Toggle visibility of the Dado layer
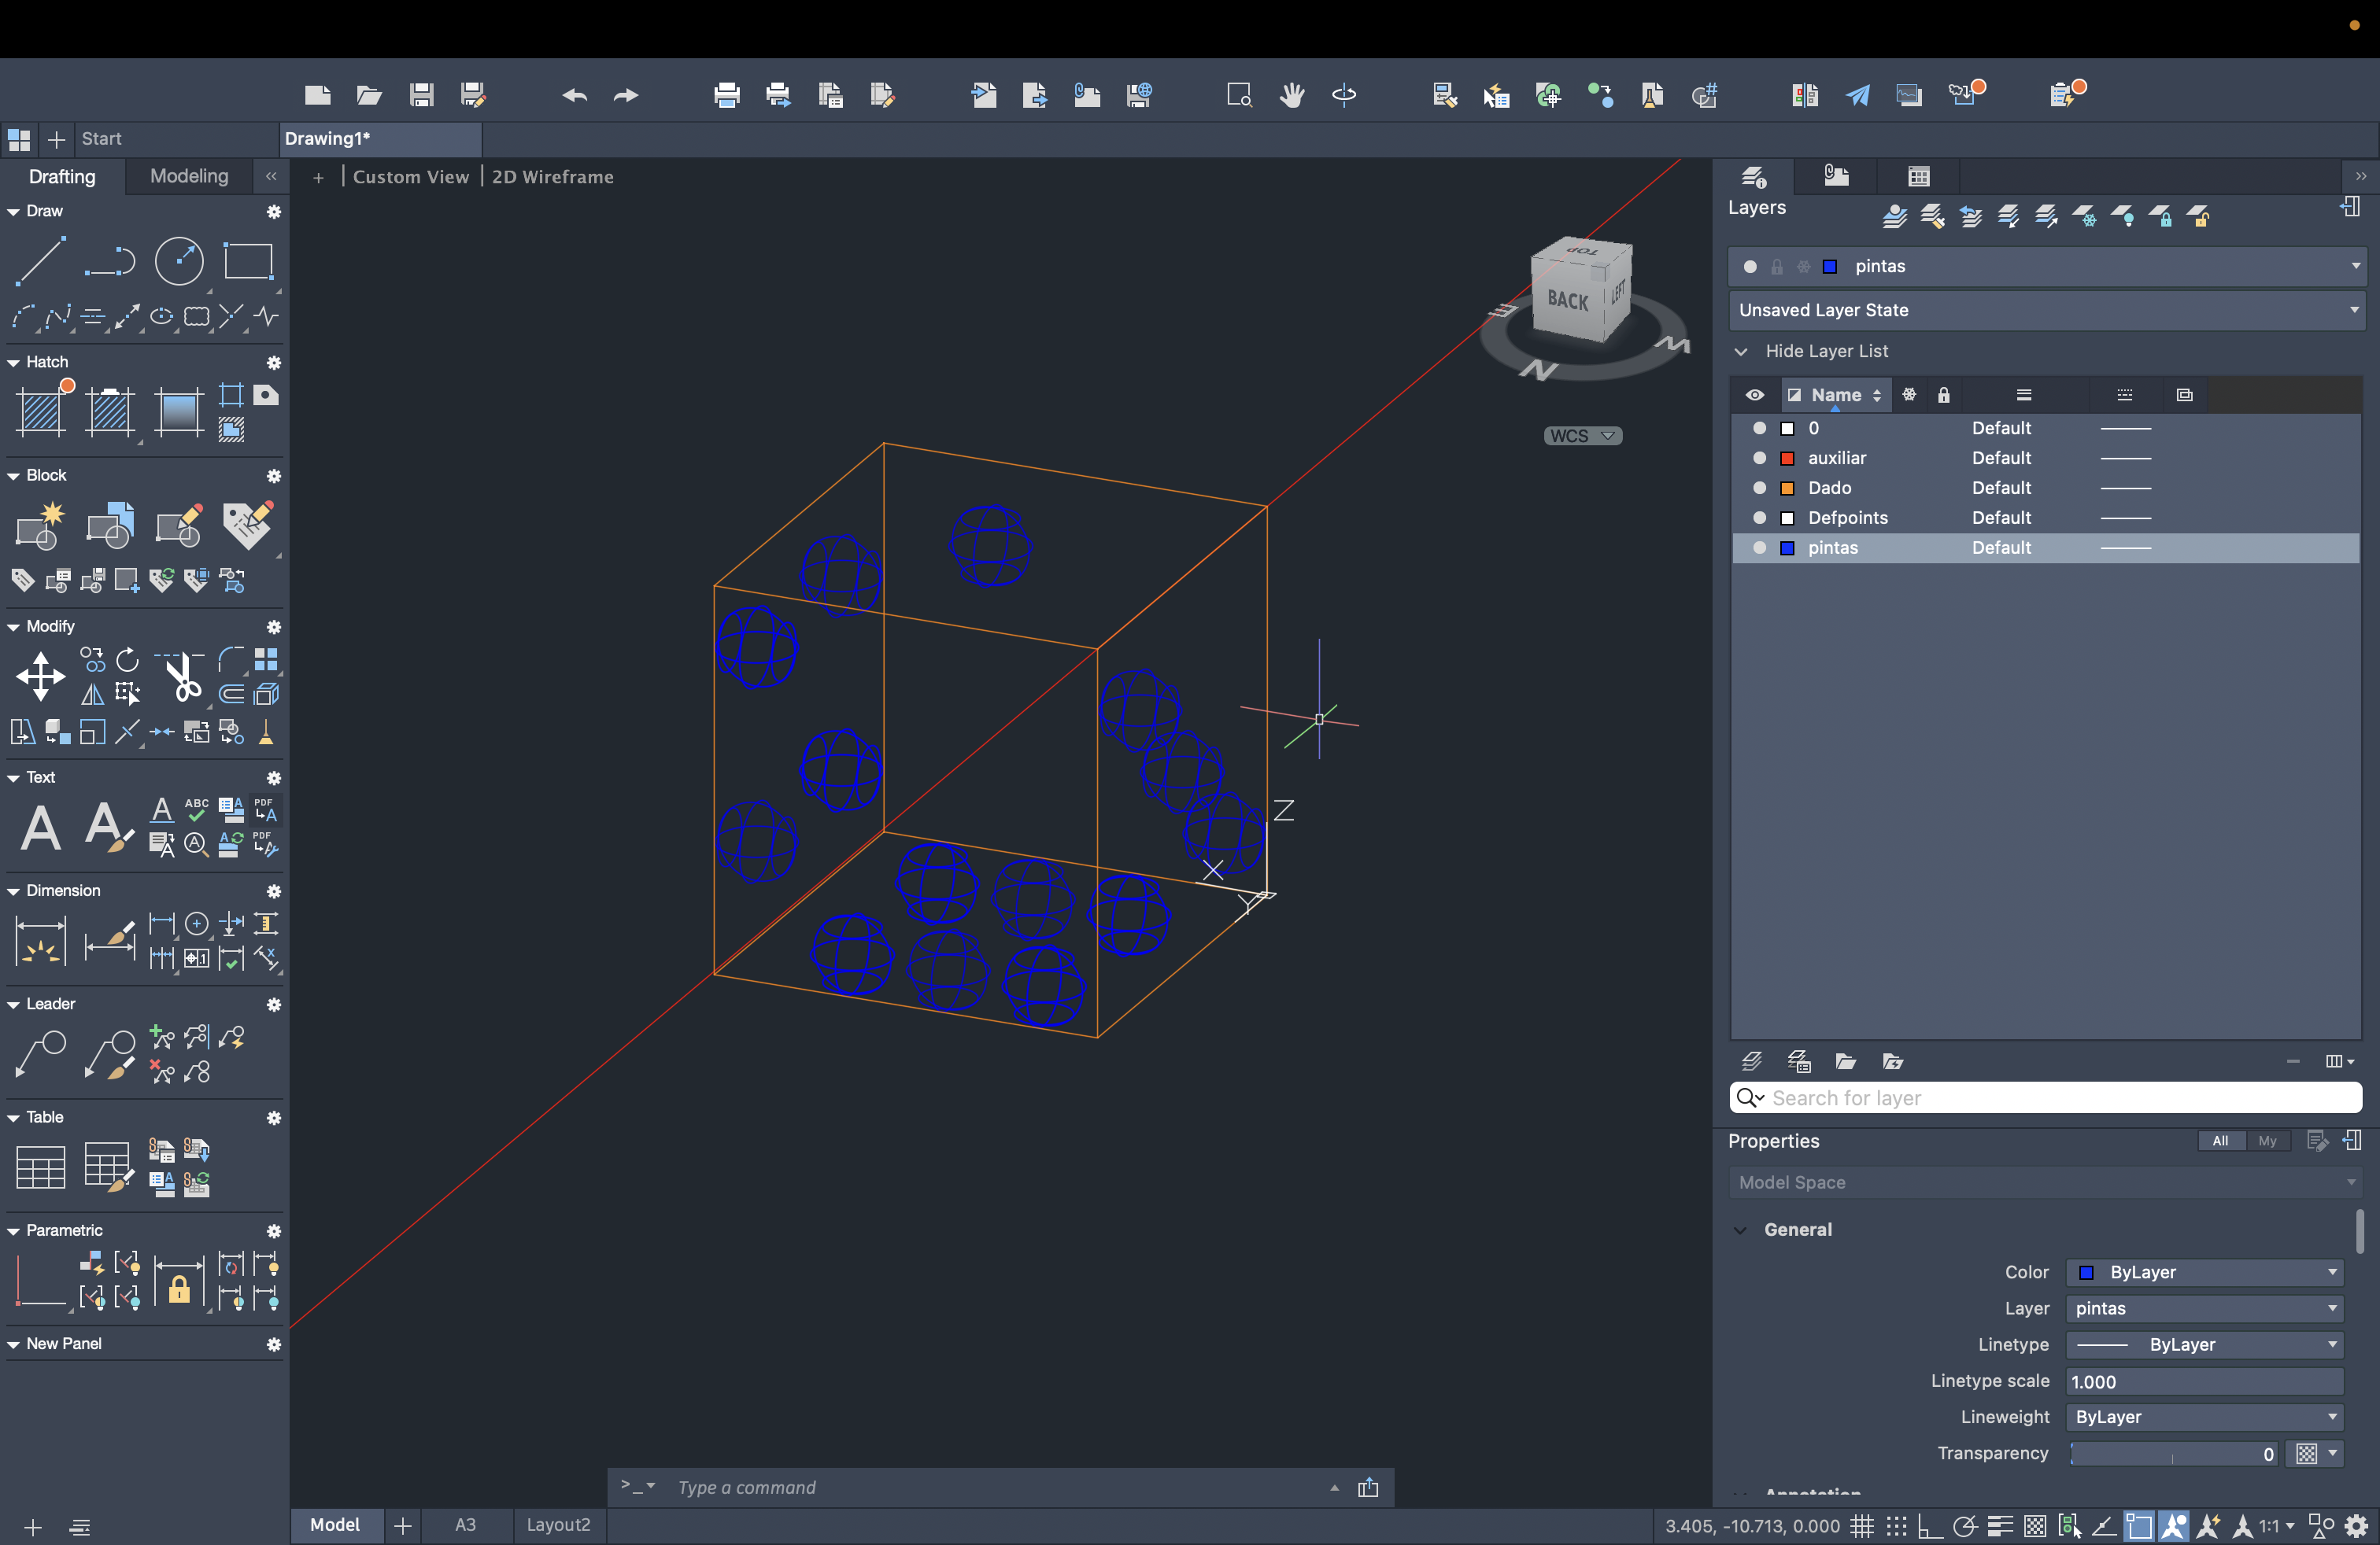This screenshot has height=1545, width=2380. (x=1760, y=488)
